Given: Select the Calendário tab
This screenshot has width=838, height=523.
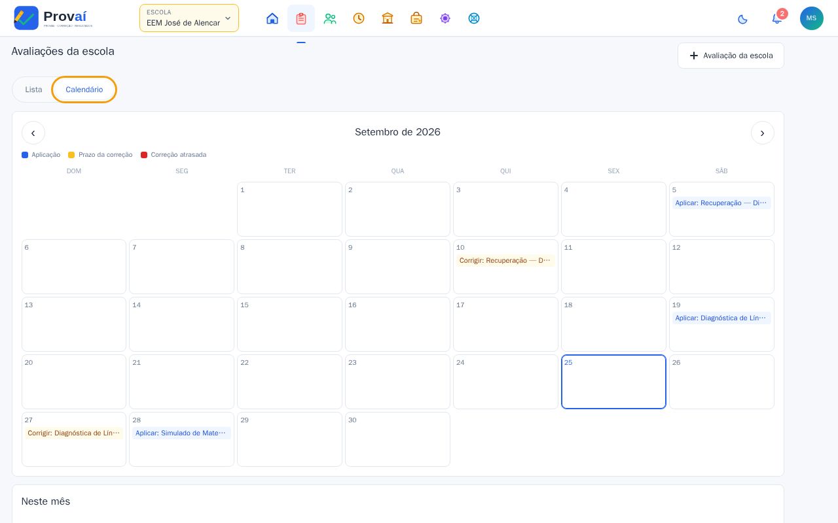Looking at the screenshot, I should (84, 90).
